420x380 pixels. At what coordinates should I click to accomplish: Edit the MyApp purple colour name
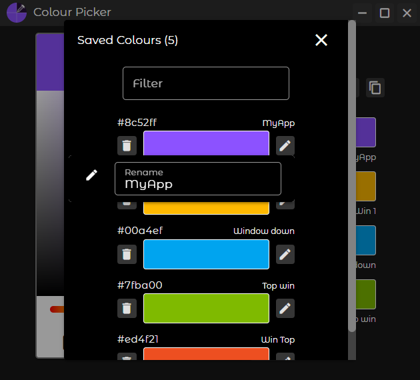(285, 145)
